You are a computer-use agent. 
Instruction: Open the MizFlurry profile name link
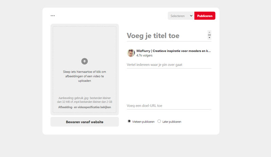pyautogui.click(x=173, y=51)
